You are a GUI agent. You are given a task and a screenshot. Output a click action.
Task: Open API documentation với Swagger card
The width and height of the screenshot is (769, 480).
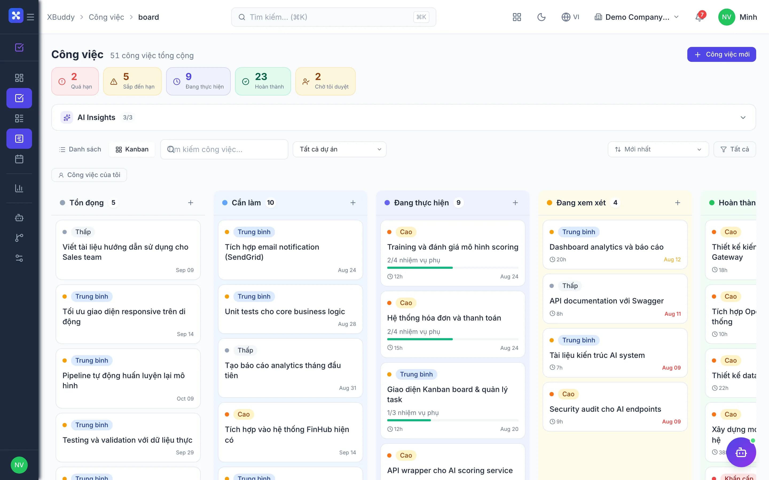(615, 298)
